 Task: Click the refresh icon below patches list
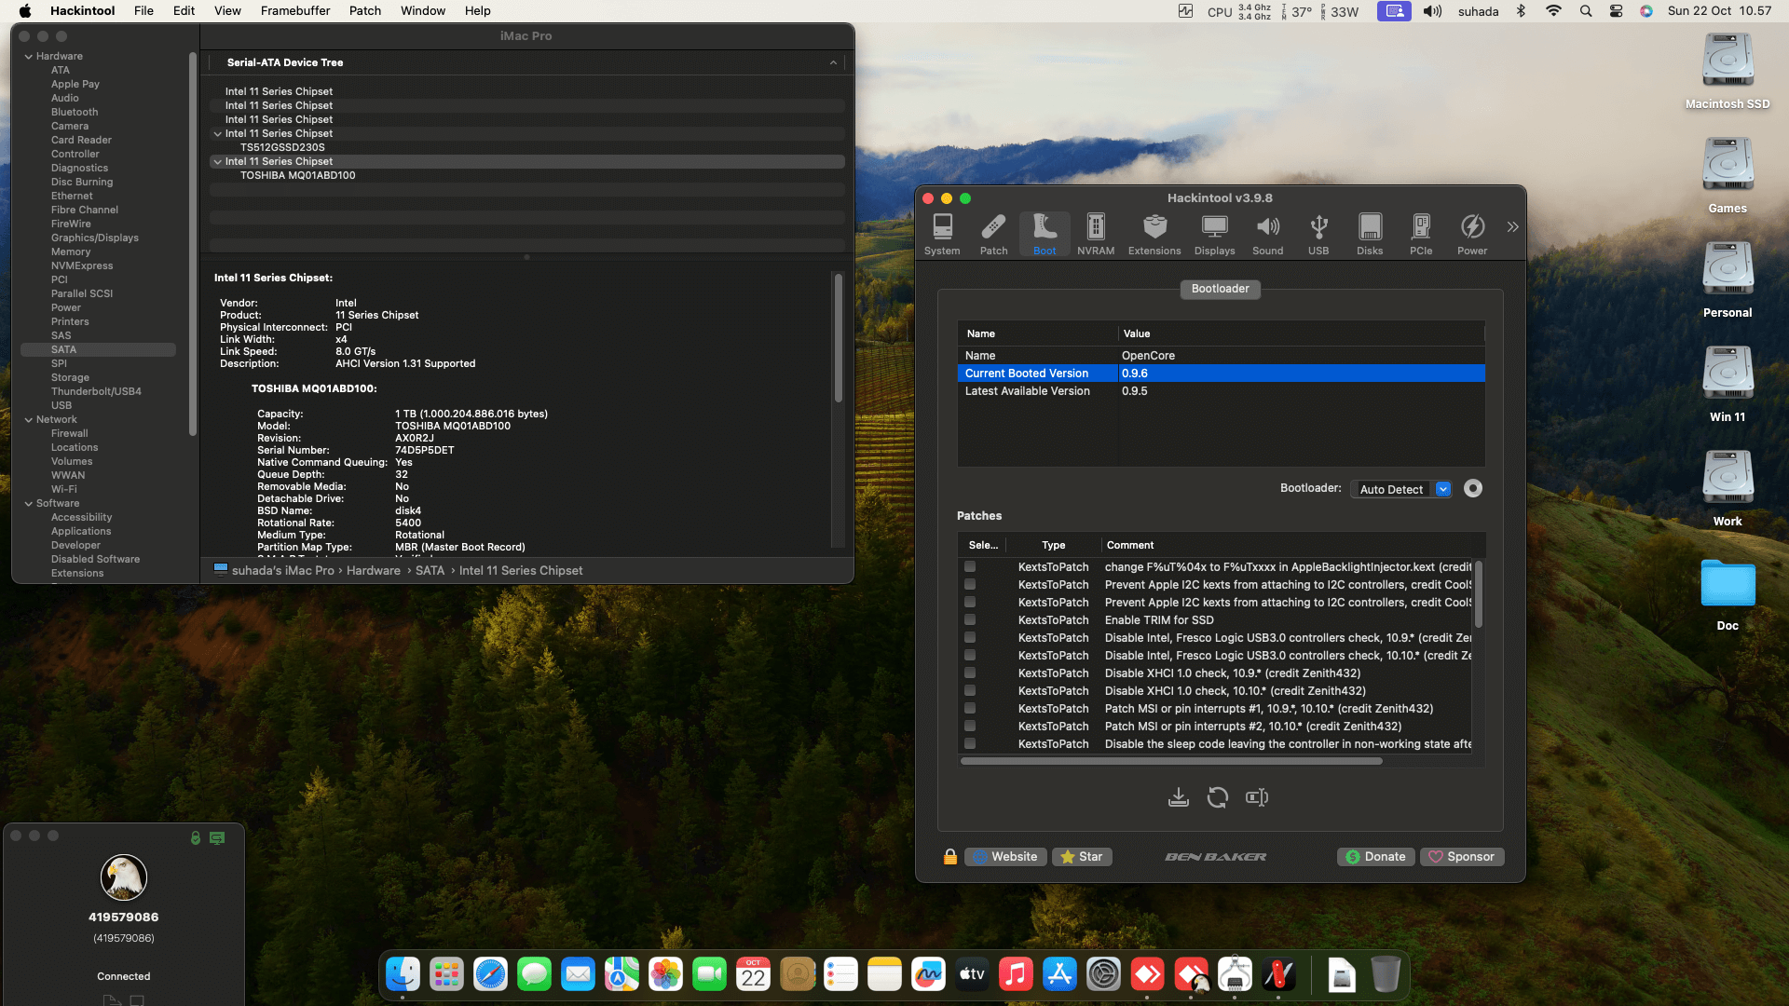tap(1217, 797)
